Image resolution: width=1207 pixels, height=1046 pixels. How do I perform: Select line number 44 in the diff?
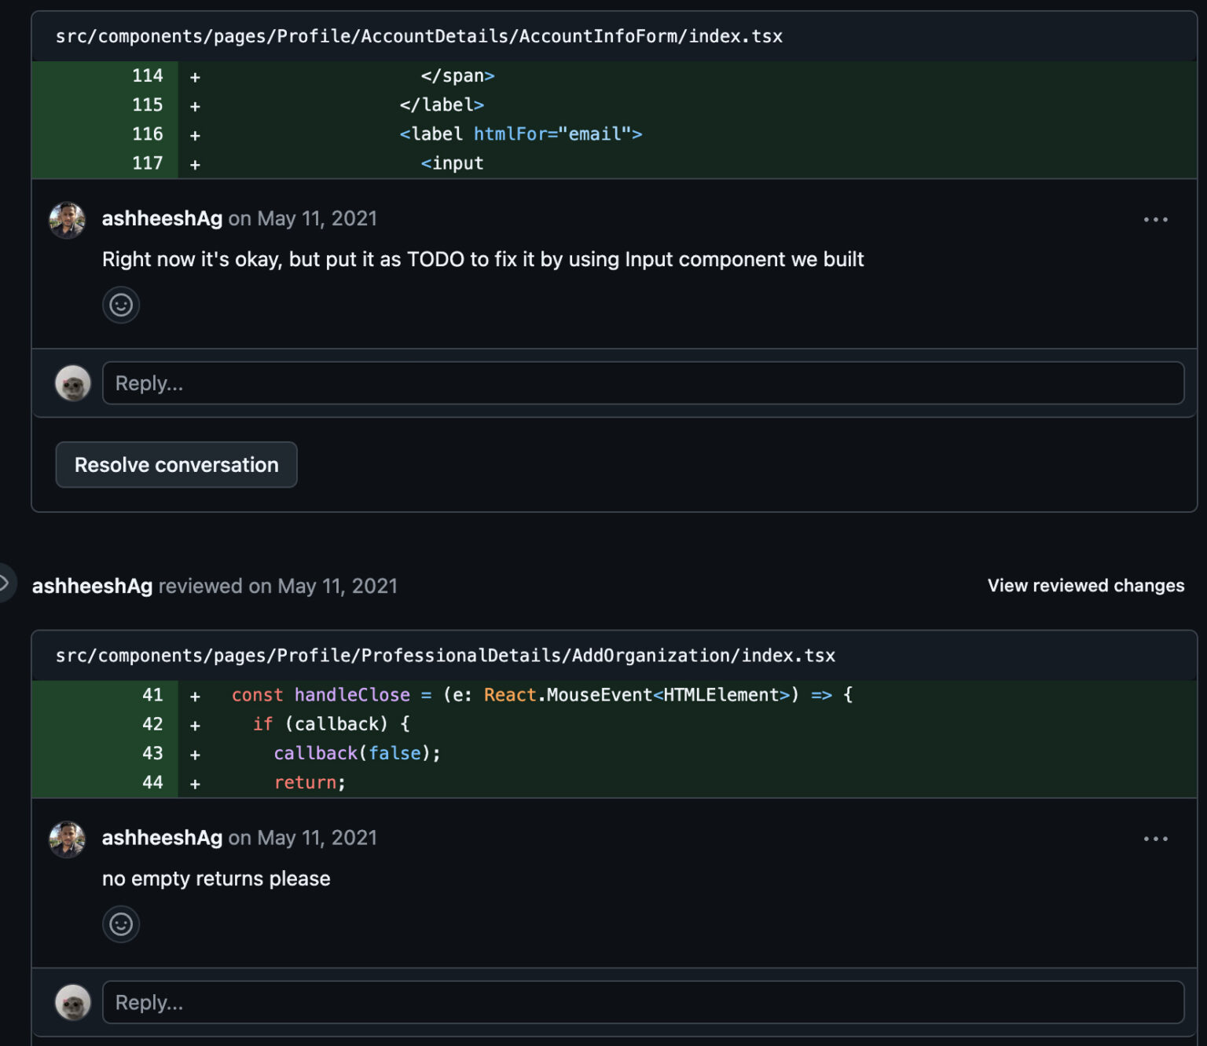click(152, 782)
